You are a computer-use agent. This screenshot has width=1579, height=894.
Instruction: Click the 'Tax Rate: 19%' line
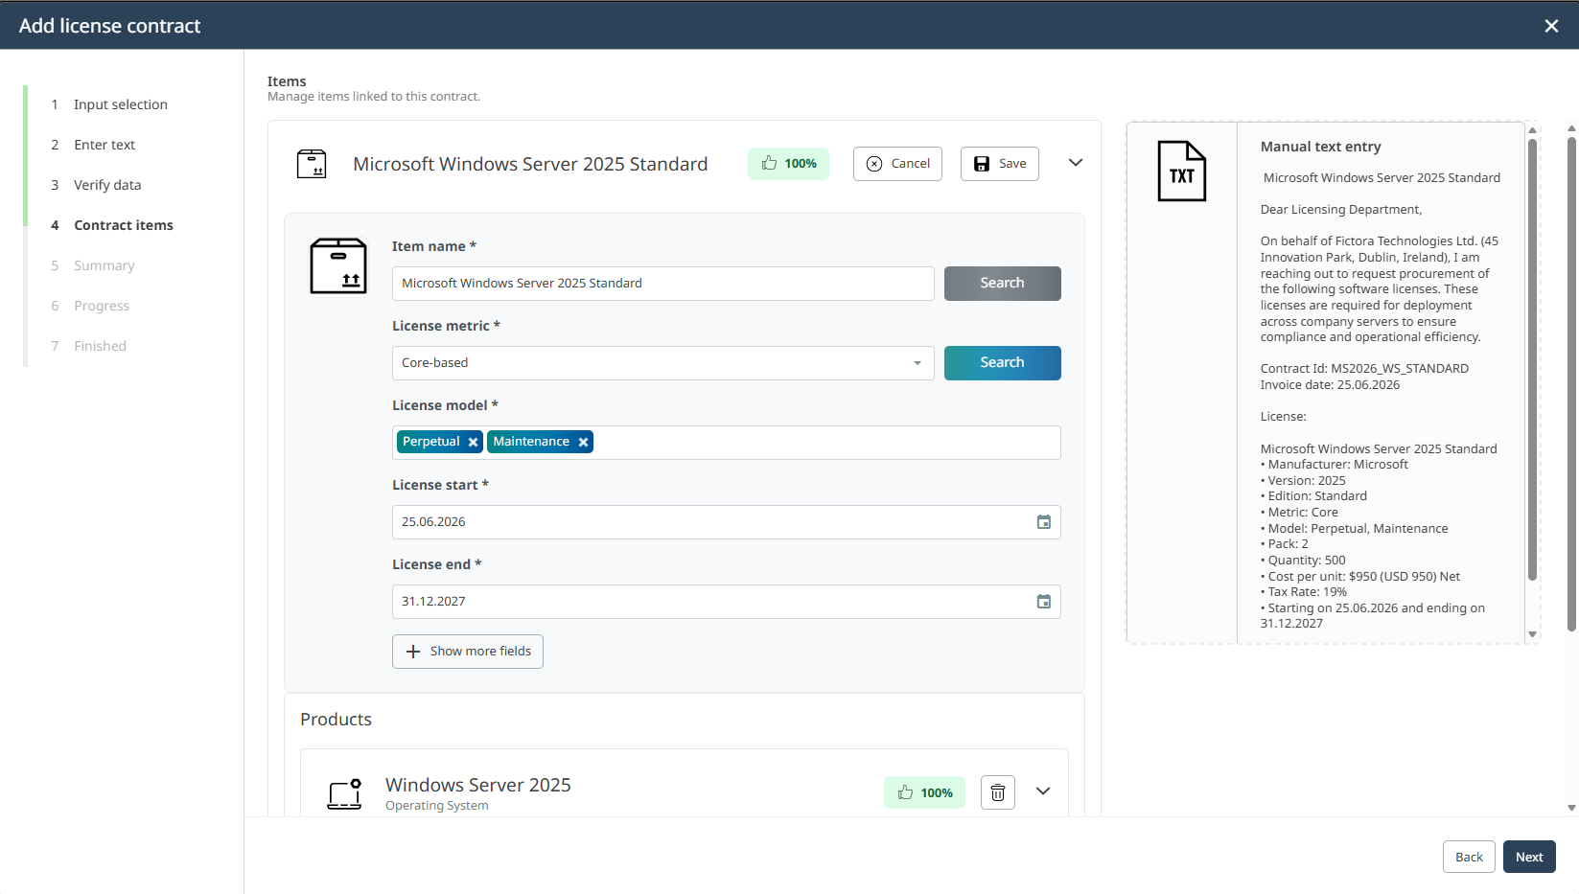(1304, 592)
